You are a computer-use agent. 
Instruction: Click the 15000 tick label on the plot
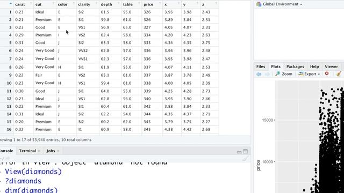pos(267,120)
